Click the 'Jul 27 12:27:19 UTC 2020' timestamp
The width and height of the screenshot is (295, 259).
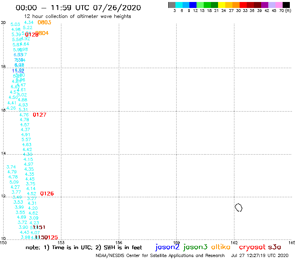260,256
